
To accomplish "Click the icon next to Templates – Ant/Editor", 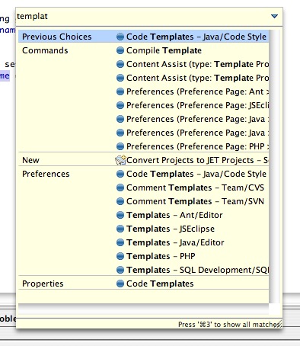I will [x=120, y=215].
